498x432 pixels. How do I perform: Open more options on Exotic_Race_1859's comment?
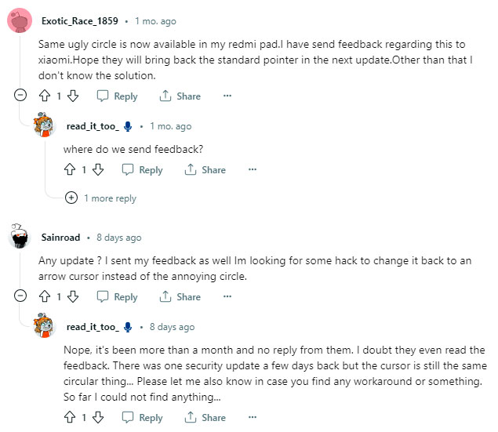pyautogui.click(x=227, y=96)
